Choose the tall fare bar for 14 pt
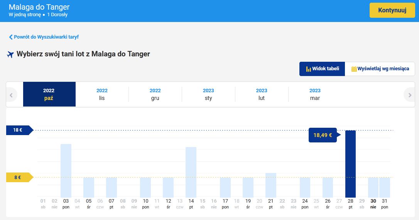This screenshot has width=419, height=220. [x=191, y=172]
